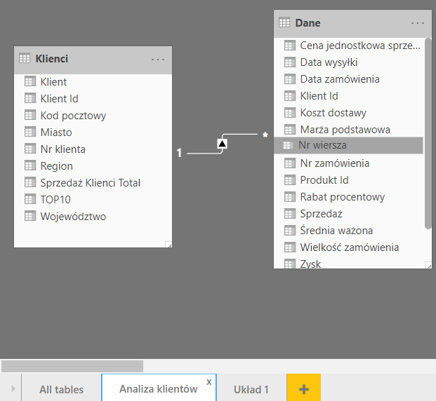Click the relationship direction arrow icon
436x401 pixels.
pos(222,143)
